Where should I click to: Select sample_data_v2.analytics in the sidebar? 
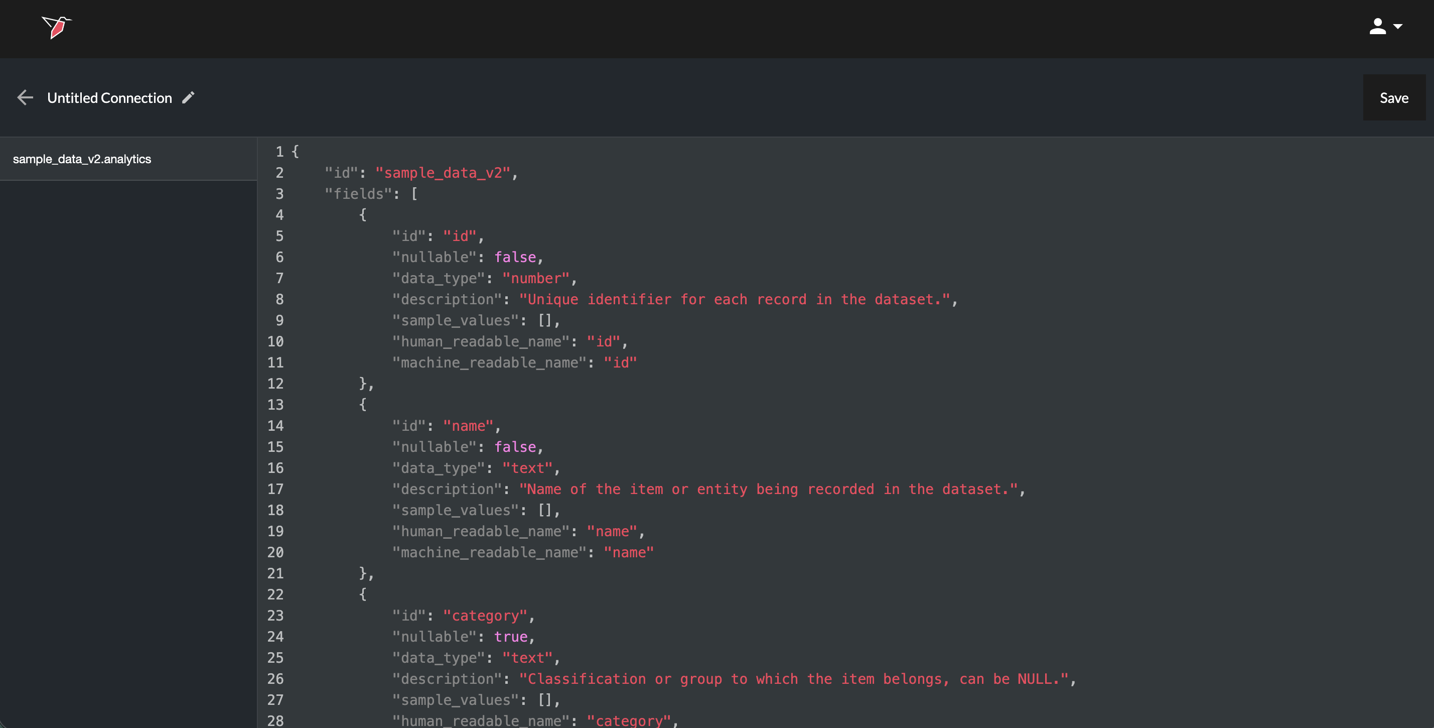tap(82, 159)
